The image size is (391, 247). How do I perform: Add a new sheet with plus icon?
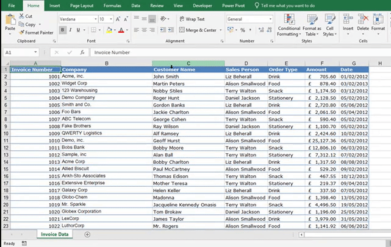click(x=87, y=234)
